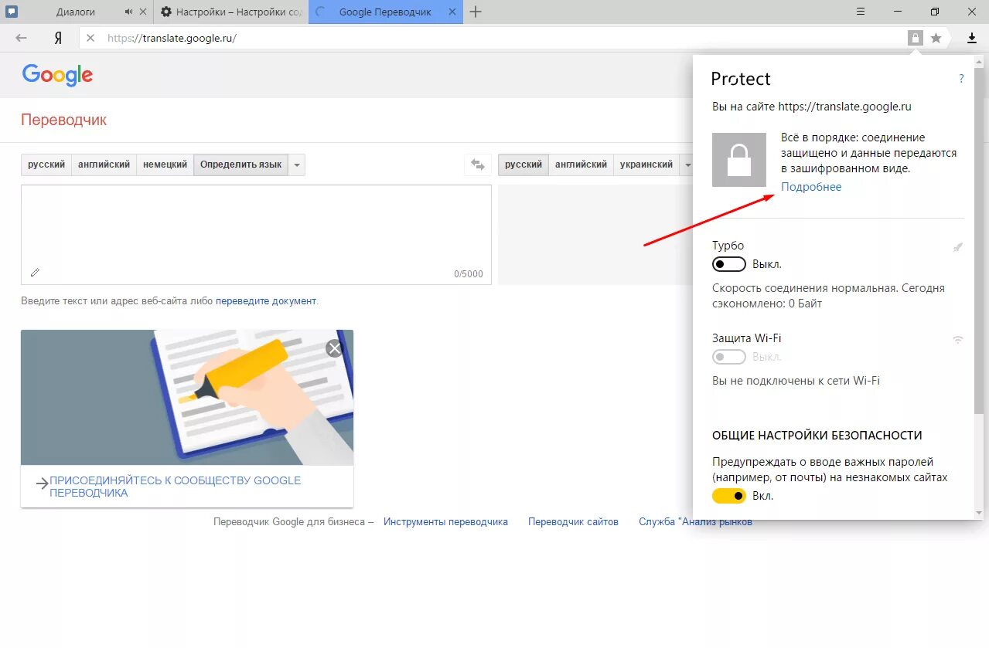Stop page loading with X icon
Screen dimensions: 989x648
tap(90, 38)
